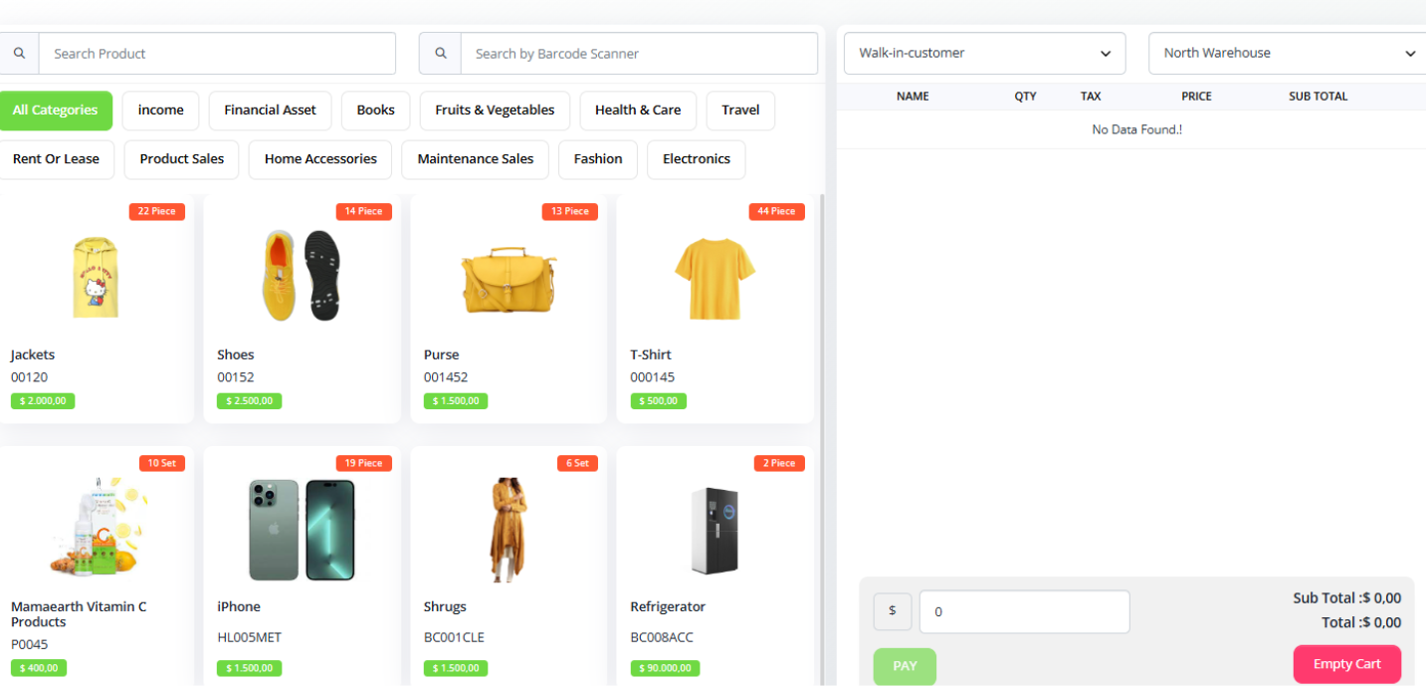Show All Categories products

click(x=56, y=111)
